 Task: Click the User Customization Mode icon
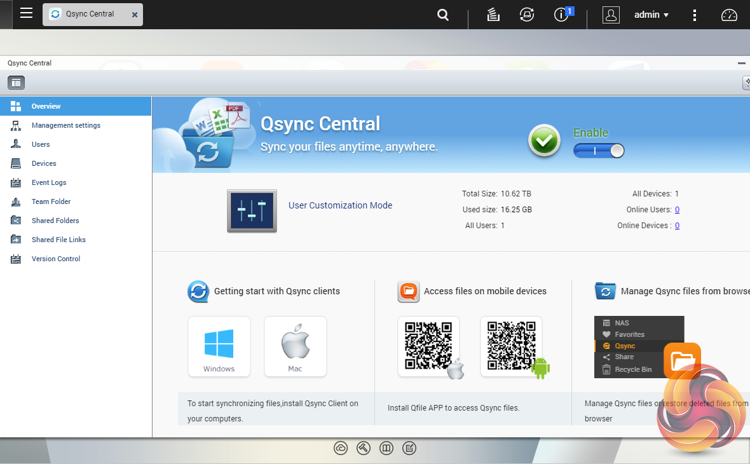[252, 210]
